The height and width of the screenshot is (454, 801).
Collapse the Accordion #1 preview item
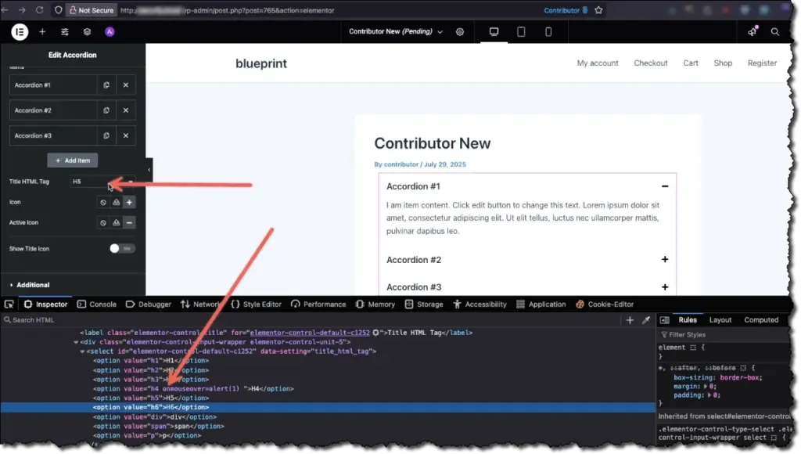(665, 186)
